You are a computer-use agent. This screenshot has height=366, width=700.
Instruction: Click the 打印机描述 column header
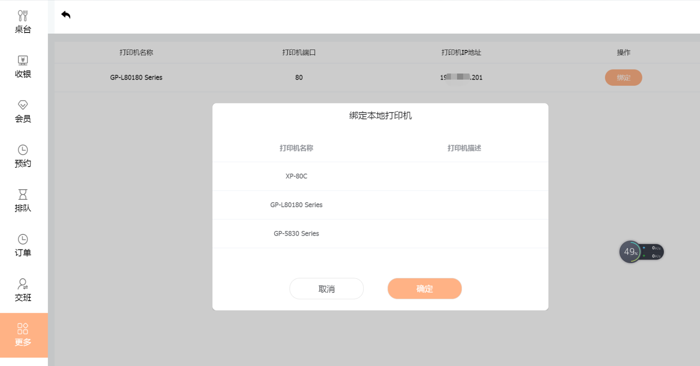tap(464, 148)
